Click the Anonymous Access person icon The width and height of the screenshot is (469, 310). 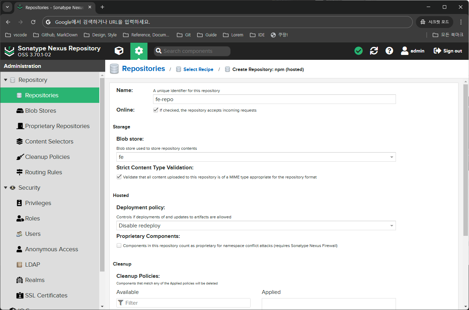[x=20, y=249]
